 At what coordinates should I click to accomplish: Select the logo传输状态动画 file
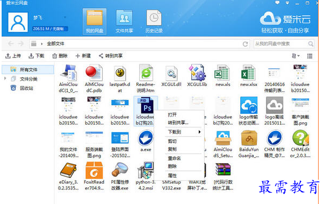tap(249, 111)
